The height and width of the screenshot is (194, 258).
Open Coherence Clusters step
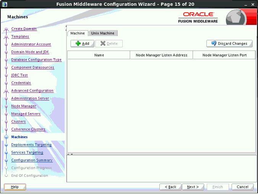[28, 129]
